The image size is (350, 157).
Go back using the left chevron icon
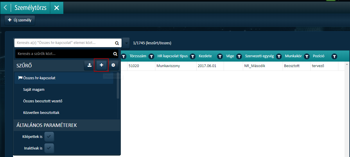click(x=5, y=8)
